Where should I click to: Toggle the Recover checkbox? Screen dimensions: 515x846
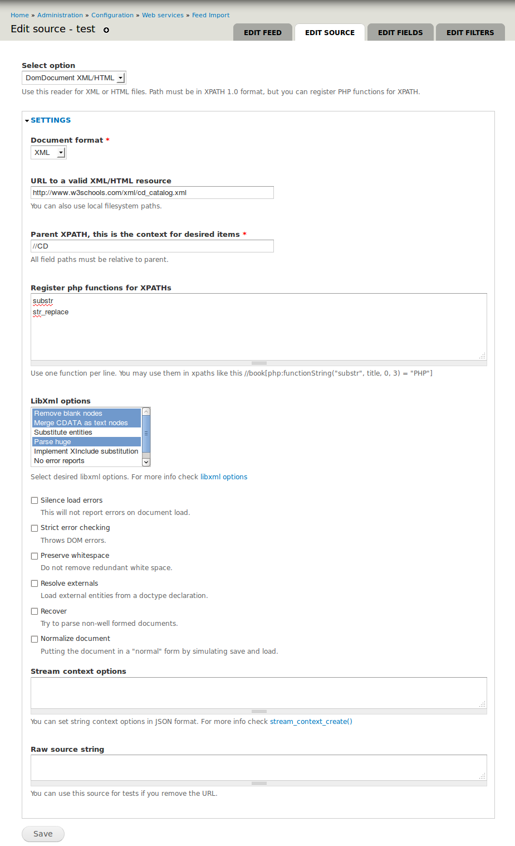point(35,611)
